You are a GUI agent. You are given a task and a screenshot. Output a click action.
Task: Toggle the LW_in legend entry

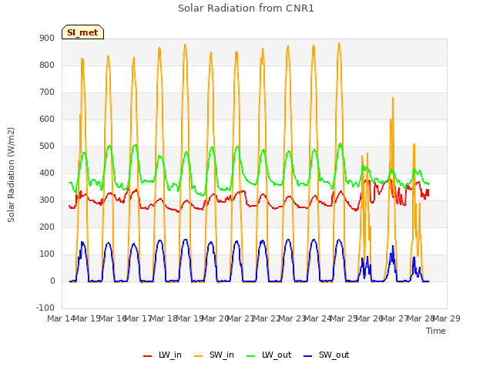point(163,355)
